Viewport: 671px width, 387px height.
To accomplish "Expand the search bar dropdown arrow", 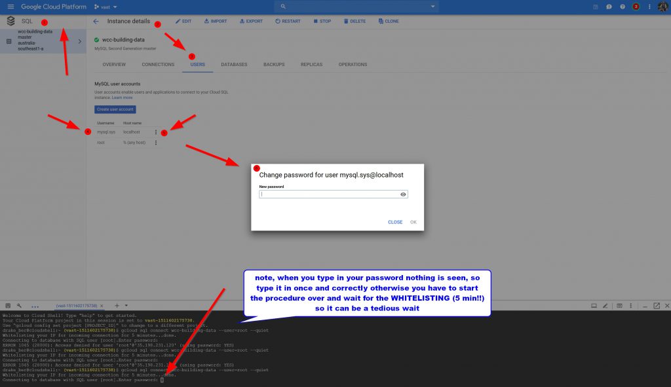I will pyautogui.click(x=433, y=7).
